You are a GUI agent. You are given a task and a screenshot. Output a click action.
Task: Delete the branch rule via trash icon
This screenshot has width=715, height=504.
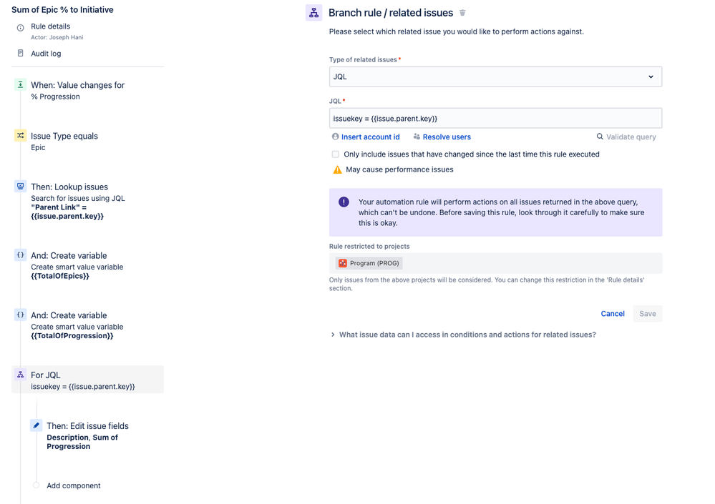tap(462, 13)
